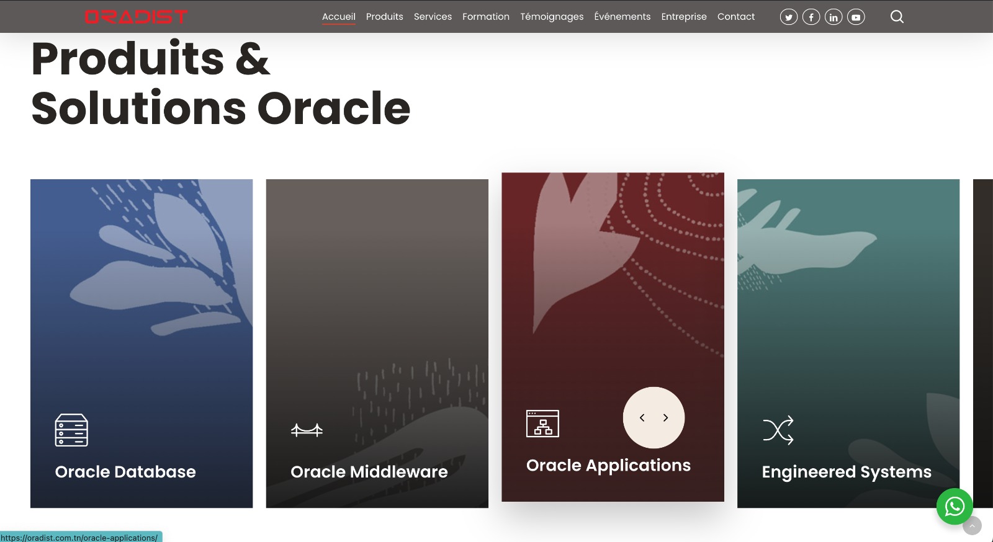Open the Produits menu
The width and height of the screenshot is (993, 542).
pos(384,17)
